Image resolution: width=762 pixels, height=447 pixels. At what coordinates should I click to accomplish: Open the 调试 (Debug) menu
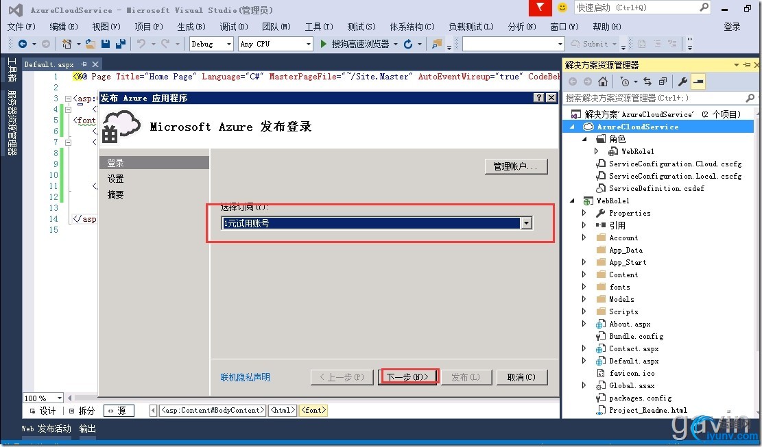click(x=234, y=27)
